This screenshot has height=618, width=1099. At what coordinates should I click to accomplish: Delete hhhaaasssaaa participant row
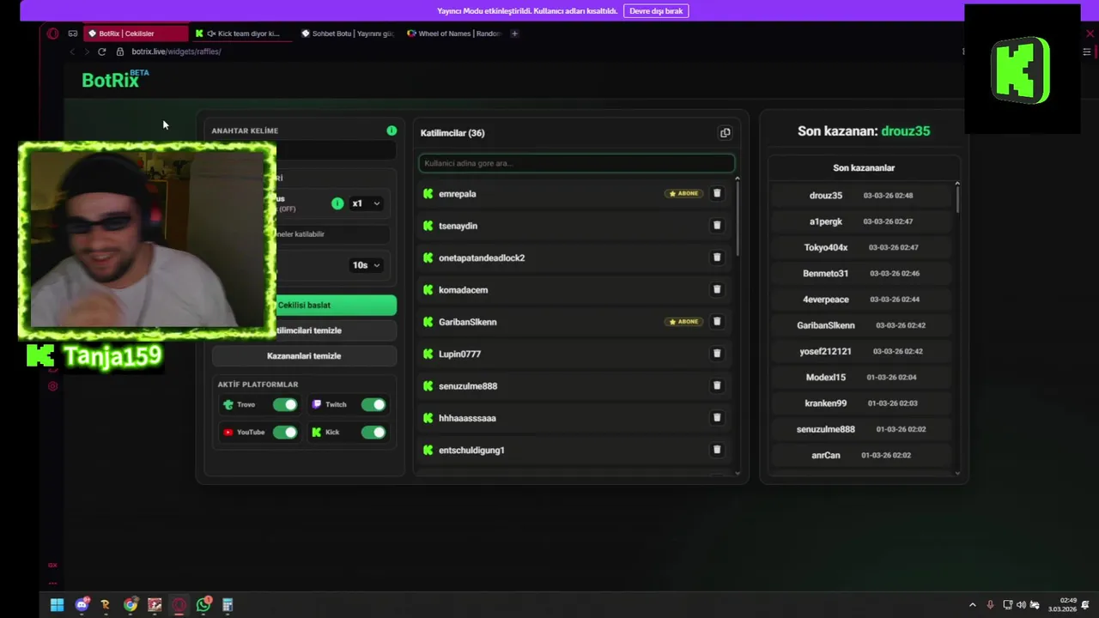tap(717, 418)
